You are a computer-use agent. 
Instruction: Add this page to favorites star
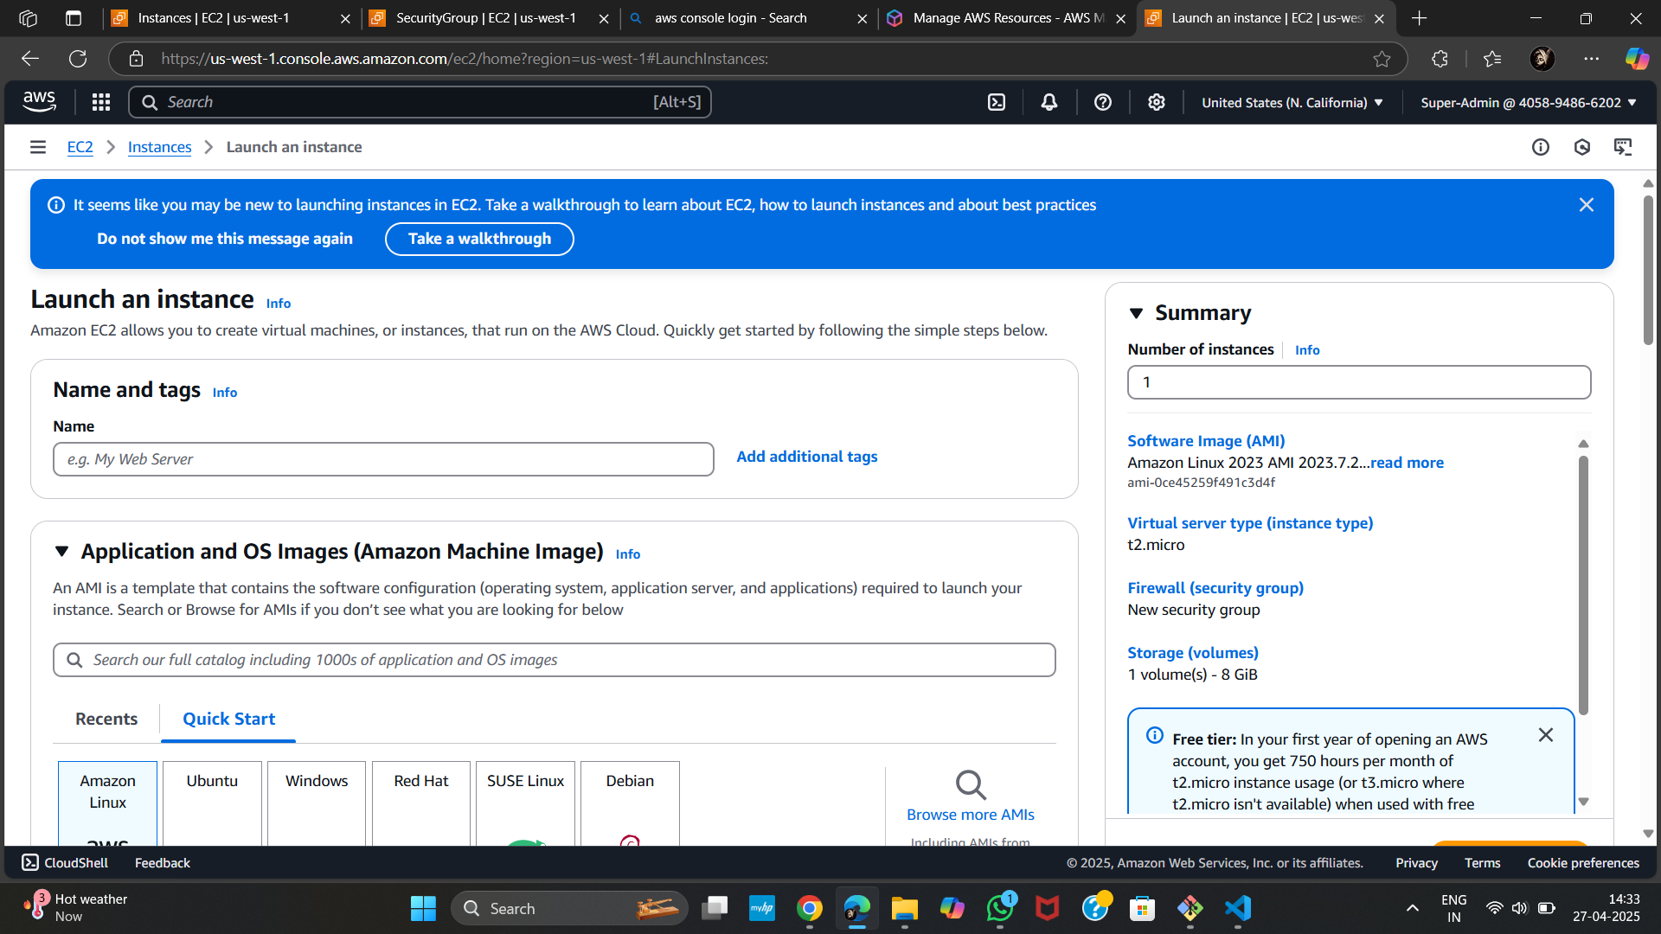[1382, 59]
